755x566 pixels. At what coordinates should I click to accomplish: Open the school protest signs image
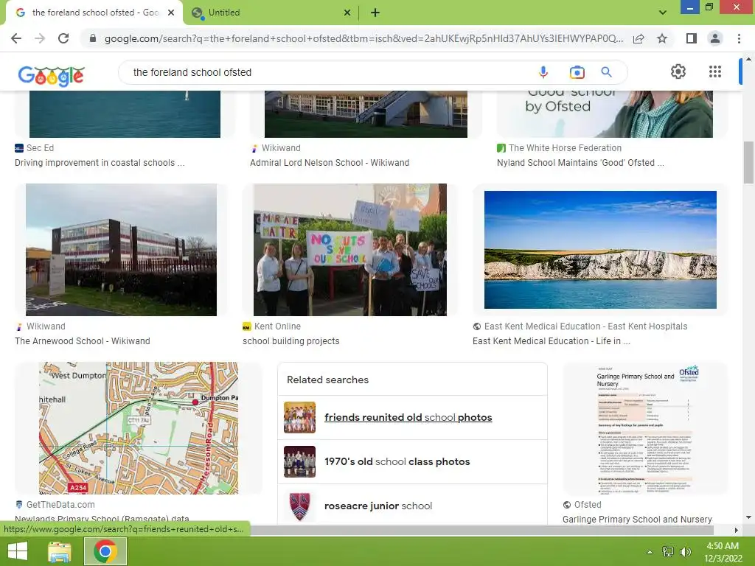(350, 250)
